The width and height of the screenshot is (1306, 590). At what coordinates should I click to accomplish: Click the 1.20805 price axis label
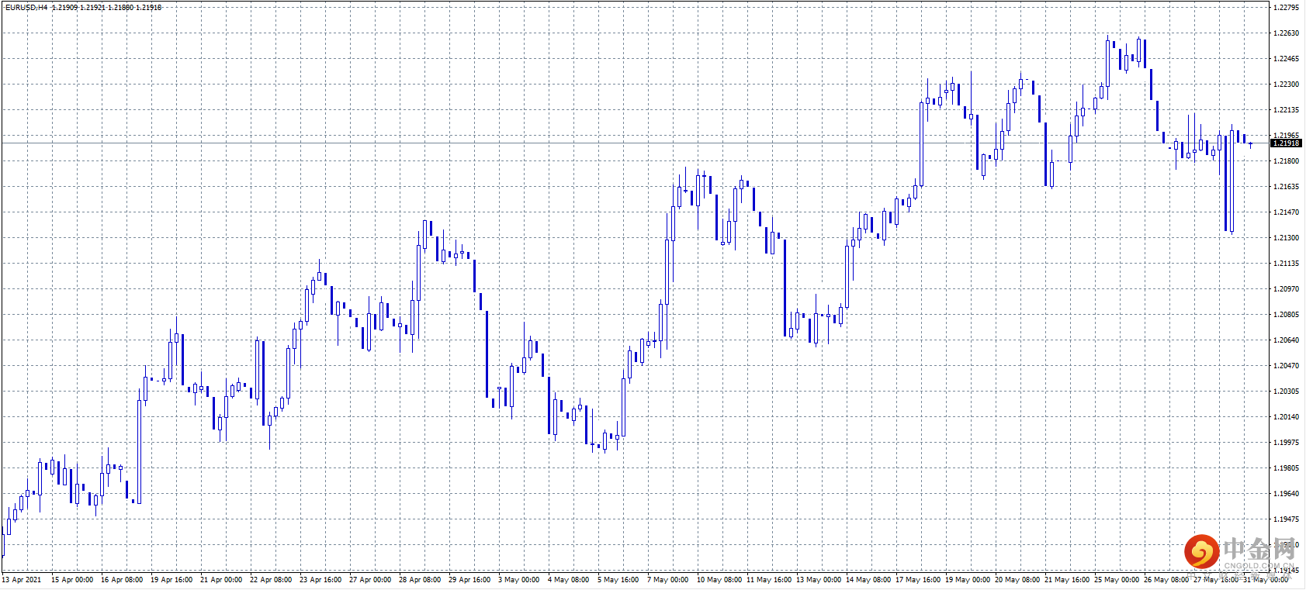click(1286, 315)
